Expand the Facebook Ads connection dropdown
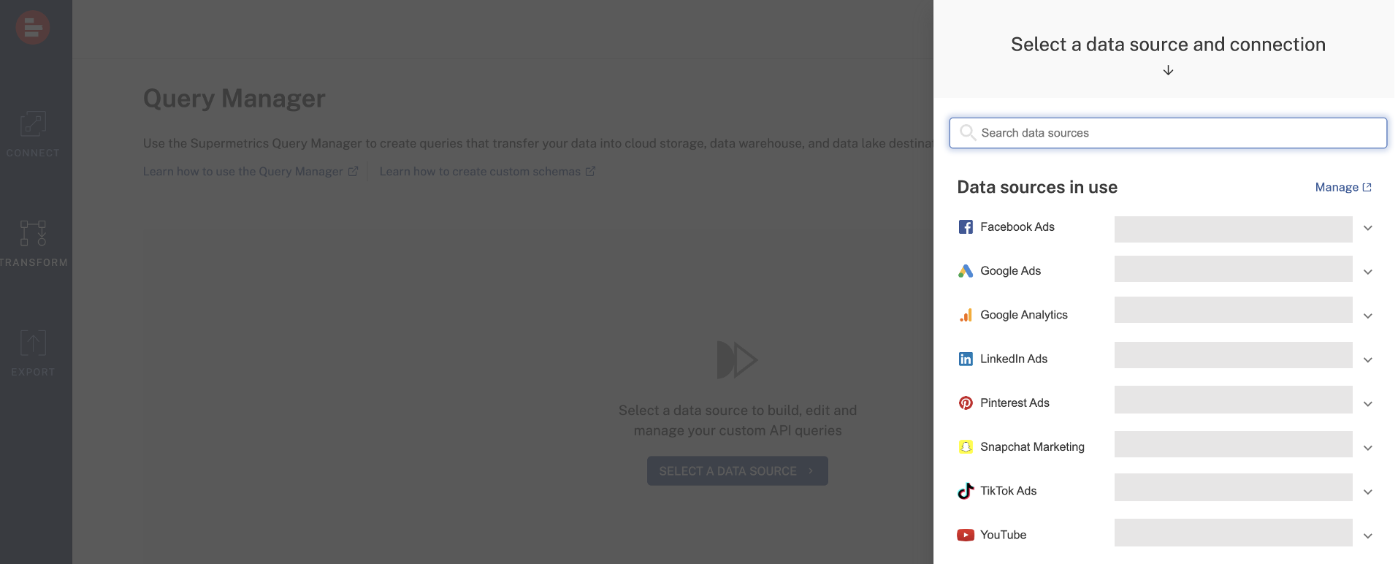1398x564 pixels. point(1367,228)
